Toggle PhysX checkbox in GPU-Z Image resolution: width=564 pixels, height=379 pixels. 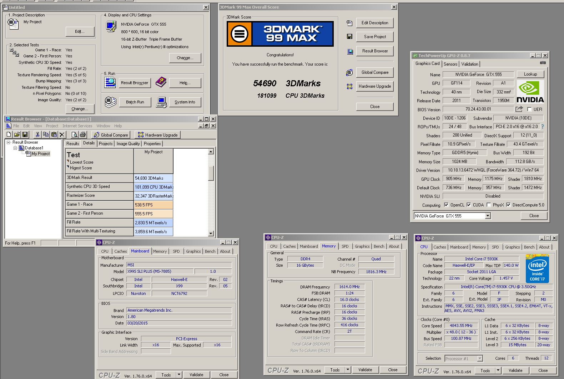coord(489,205)
